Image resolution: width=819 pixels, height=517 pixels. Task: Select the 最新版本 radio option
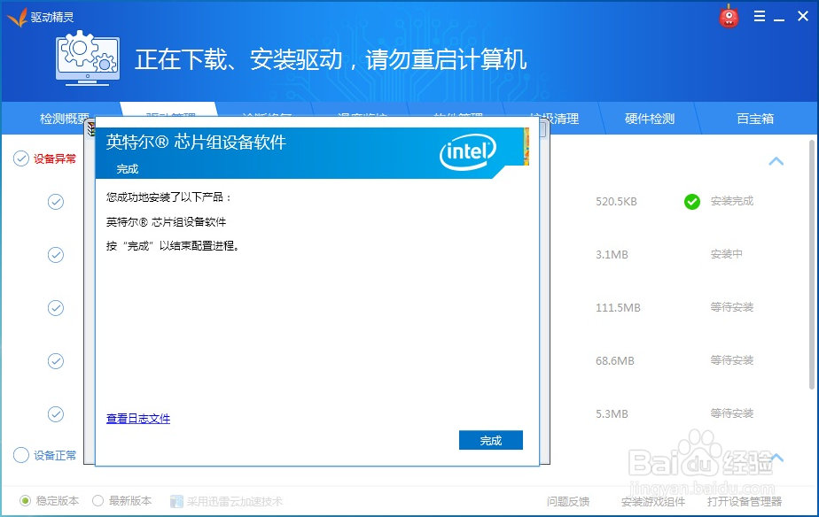pos(97,501)
